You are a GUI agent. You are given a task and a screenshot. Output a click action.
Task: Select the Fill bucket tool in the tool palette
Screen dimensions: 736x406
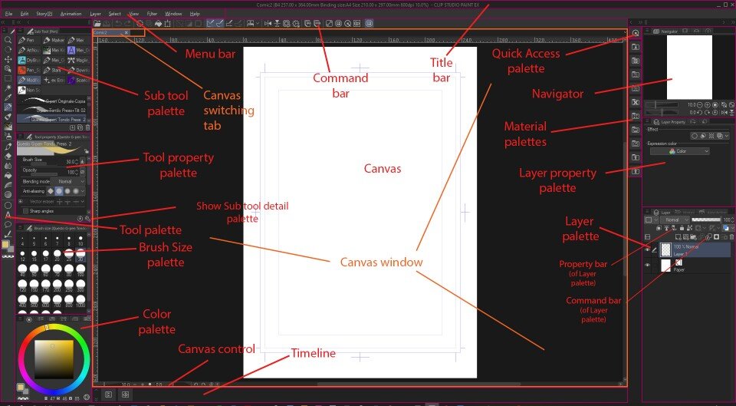[8, 175]
